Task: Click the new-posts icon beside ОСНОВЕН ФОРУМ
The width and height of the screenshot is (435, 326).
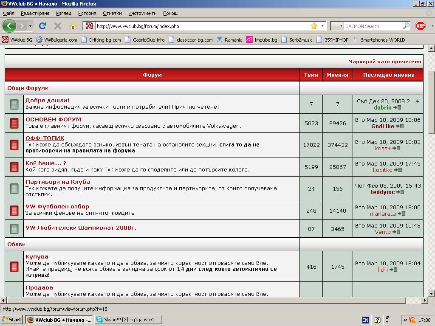Action: (x=14, y=123)
